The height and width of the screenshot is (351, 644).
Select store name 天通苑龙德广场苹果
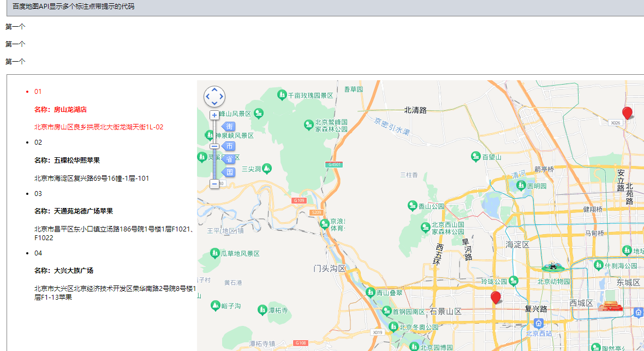[84, 211]
